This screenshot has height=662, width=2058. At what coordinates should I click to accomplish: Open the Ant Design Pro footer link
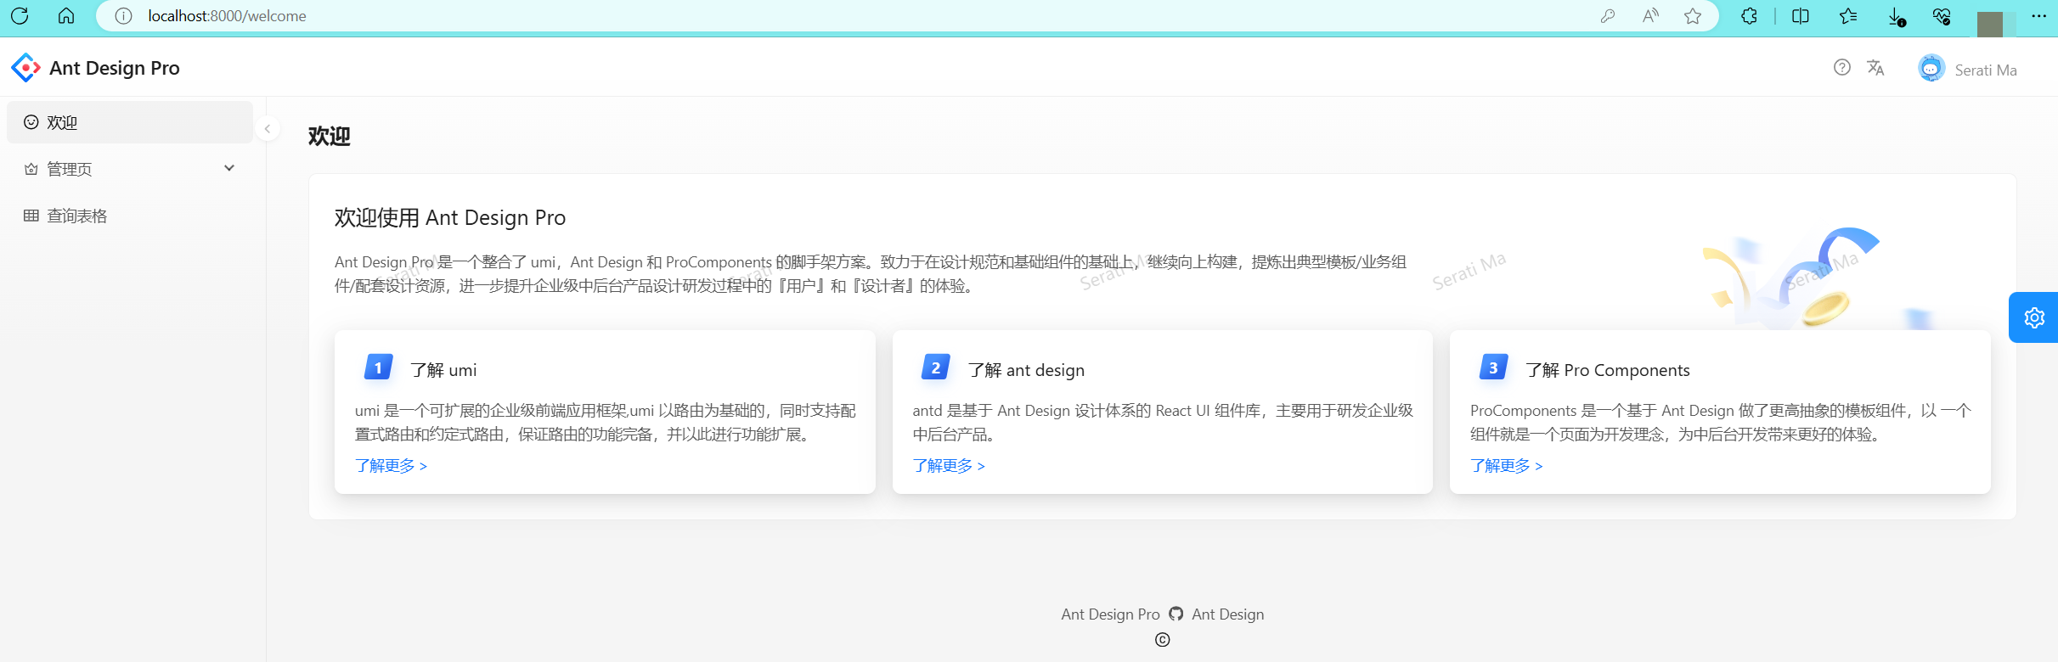point(1110,614)
